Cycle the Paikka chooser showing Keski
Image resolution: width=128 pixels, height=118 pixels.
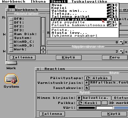click(x=89, y=103)
